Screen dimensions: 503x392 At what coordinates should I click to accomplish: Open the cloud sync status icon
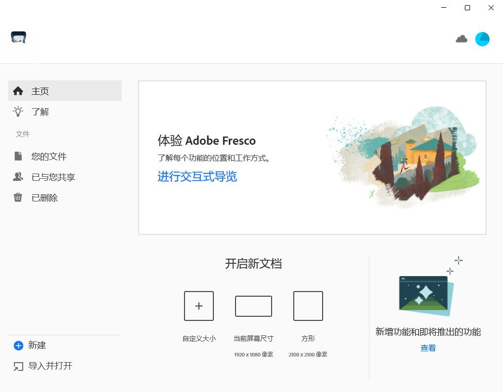pos(461,39)
